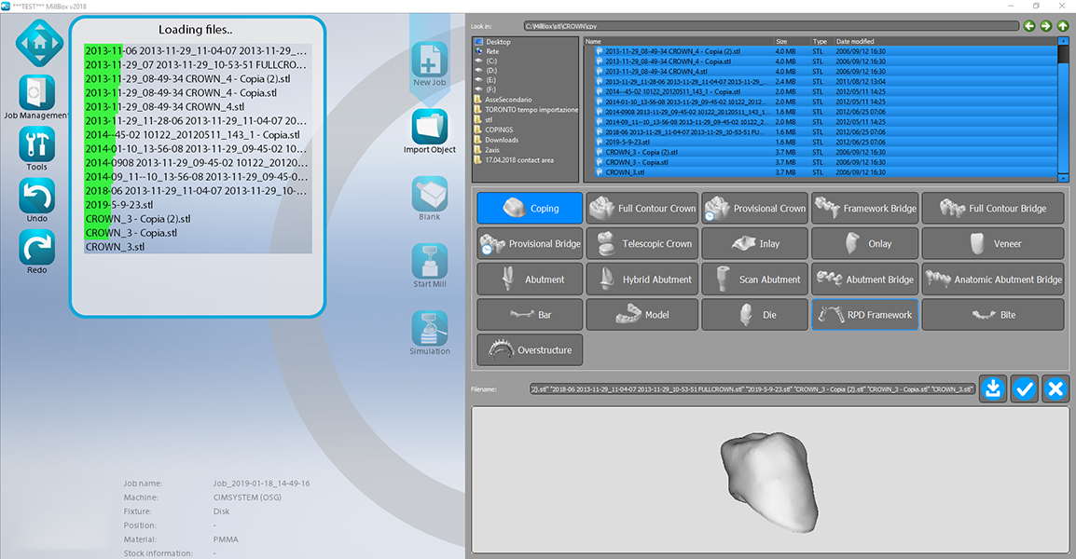This screenshot has width=1076, height=559.
Task: Choose Provisional Crown type
Action: click(755, 208)
